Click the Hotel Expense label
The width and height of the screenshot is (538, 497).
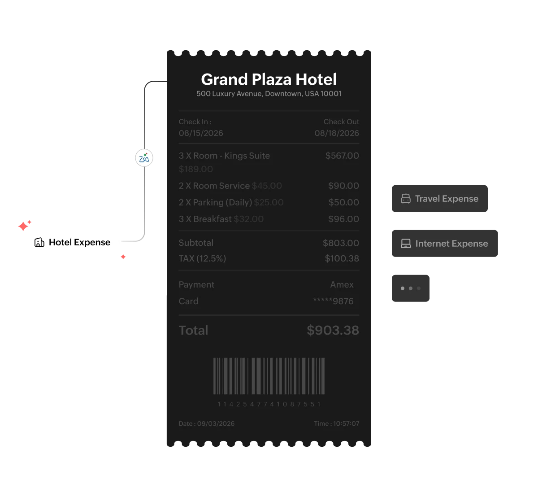point(79,242)
